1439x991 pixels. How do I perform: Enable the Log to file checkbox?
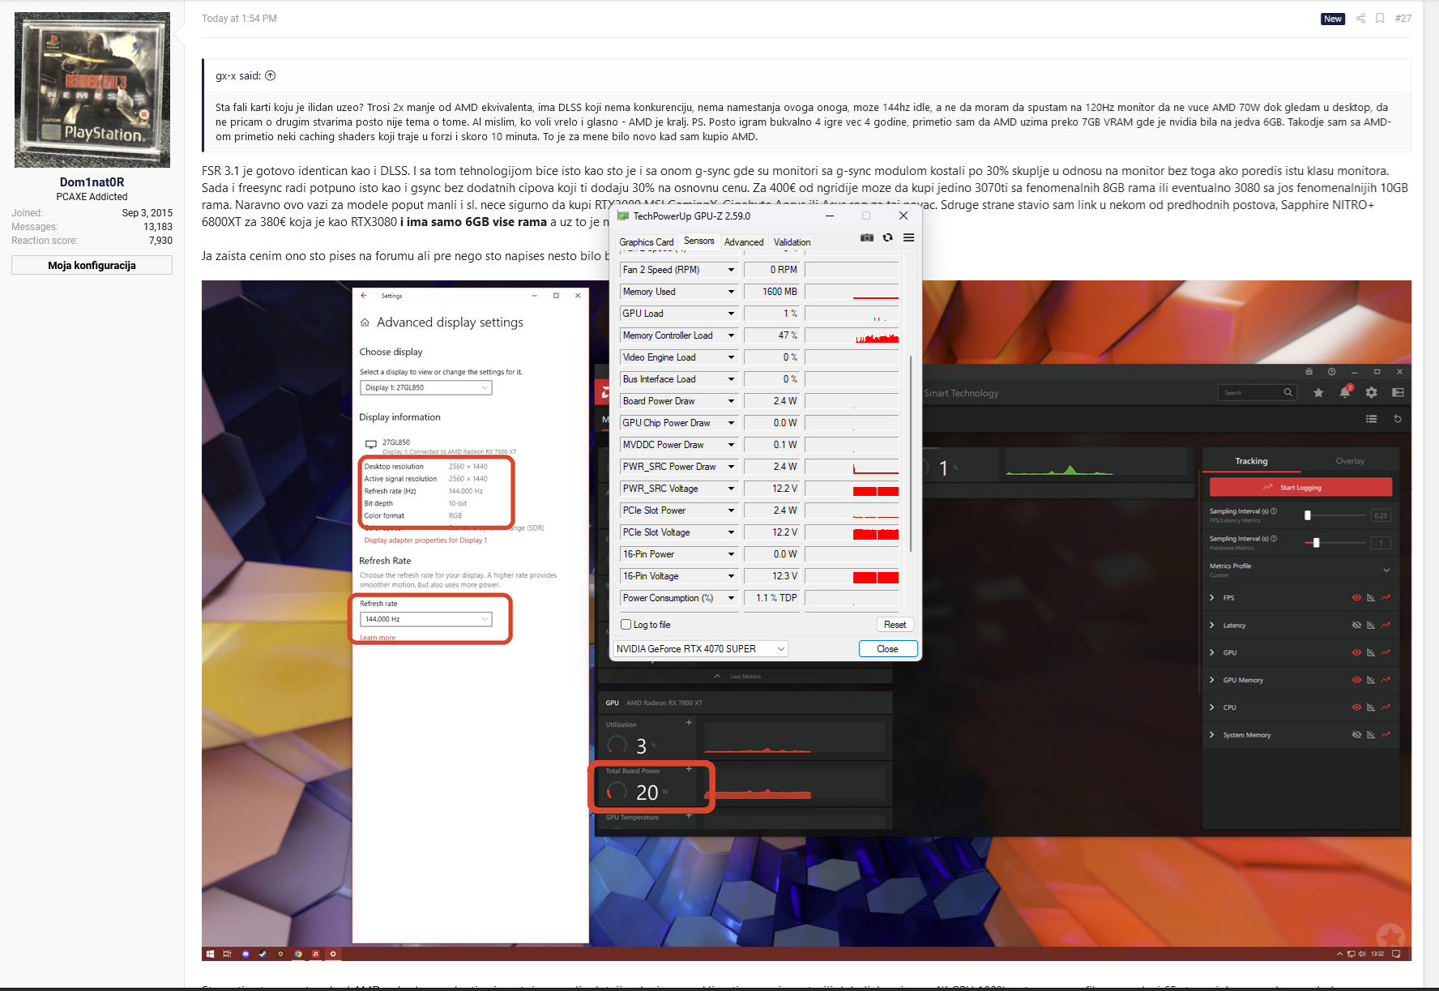626,625
